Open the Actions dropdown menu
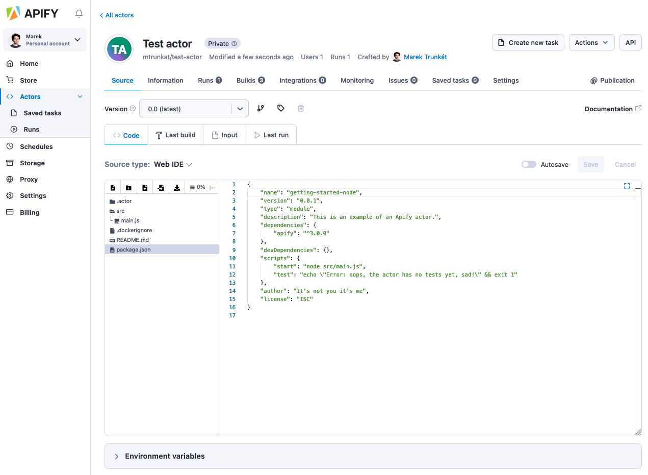The width and height of the screenshot is (648, 475). [x=591, y=42]
